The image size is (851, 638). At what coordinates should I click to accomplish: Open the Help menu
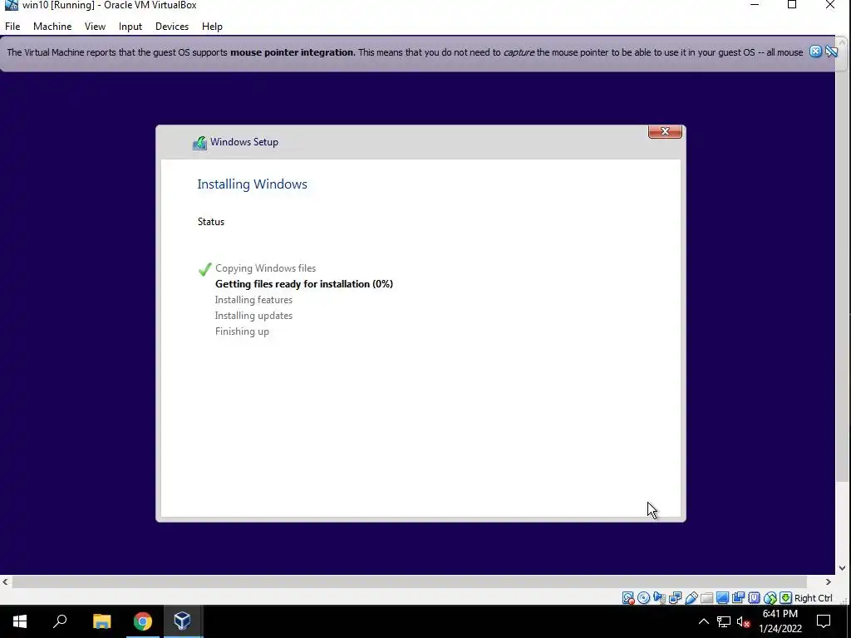[x=212, y=27]
